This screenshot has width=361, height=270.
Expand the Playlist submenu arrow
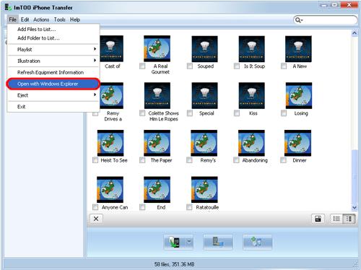[95, 49]
